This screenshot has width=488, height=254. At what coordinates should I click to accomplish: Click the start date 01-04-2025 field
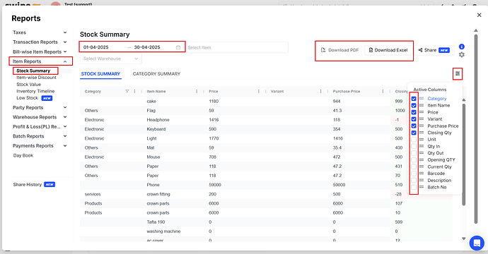point(96,47)
